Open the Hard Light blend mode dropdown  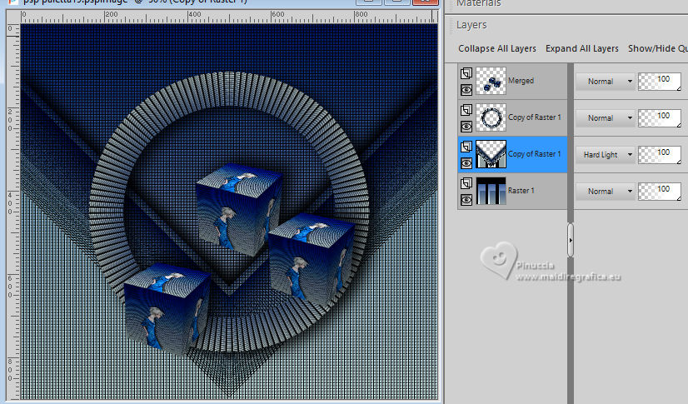(x=606, y=155)
